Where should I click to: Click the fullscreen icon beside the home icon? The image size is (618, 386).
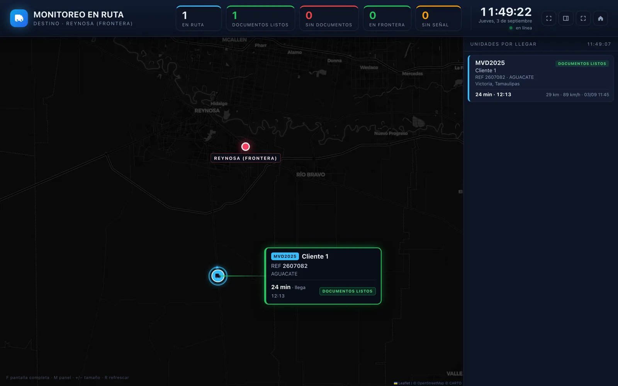583,18
